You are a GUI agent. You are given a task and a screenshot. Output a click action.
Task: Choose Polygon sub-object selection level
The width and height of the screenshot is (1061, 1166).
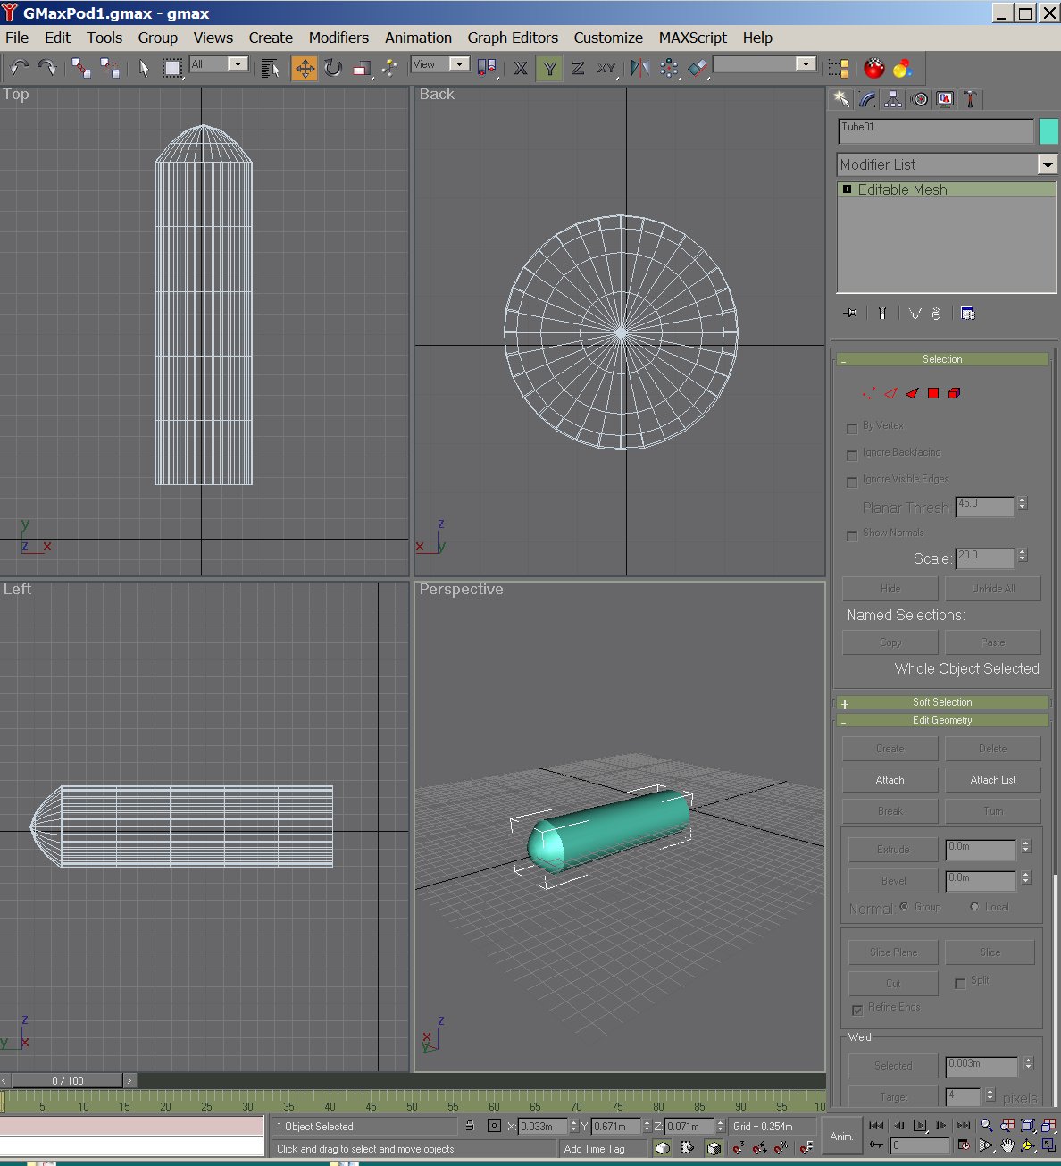(x=933, y=393)
